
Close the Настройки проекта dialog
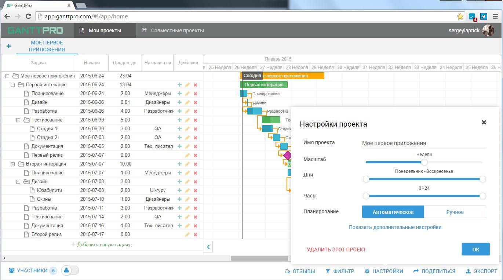[x=484, y=122]
